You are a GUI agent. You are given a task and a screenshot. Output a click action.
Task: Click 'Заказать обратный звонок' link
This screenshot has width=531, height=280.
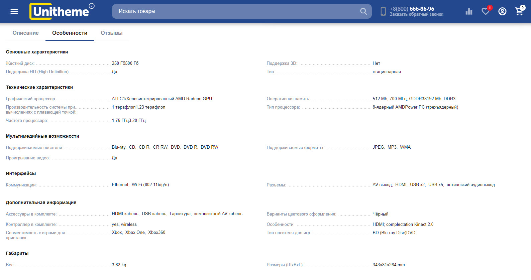pos(416,14)
